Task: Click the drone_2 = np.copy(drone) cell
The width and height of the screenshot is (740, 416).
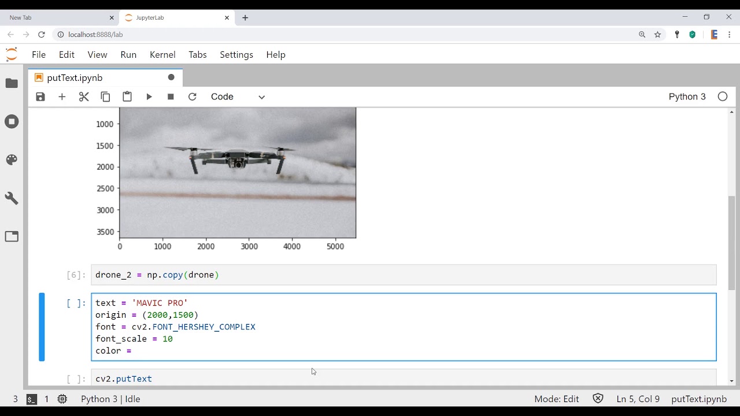Action: [x=404, y=275]
